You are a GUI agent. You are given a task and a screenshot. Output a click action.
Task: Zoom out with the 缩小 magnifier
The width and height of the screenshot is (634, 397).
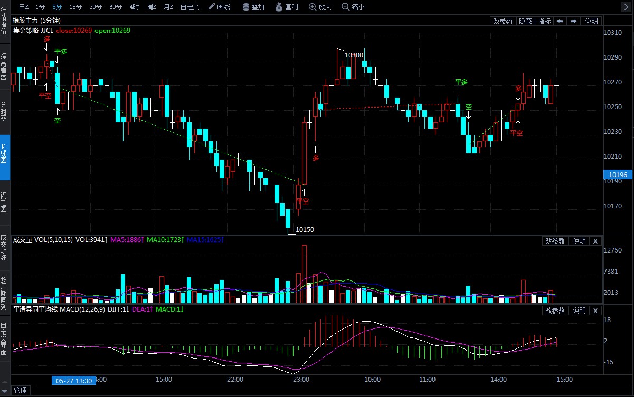pos(353,7)
